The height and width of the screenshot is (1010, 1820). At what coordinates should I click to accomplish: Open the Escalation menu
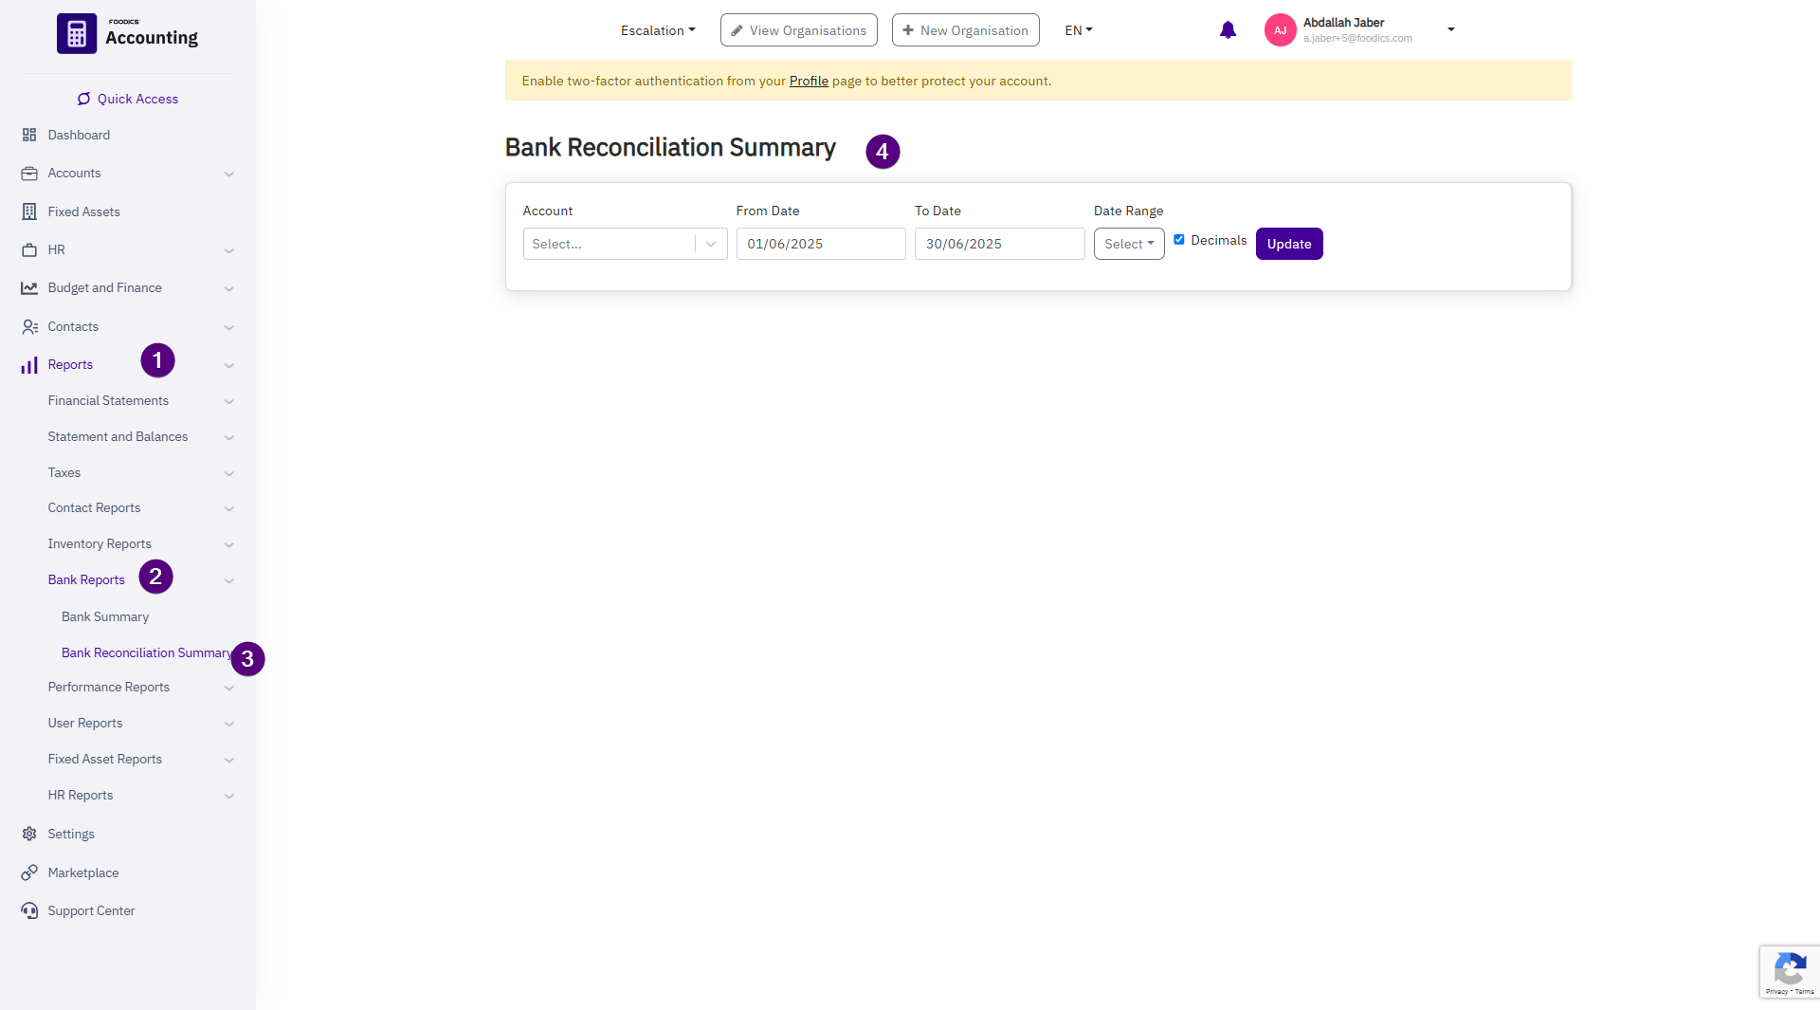[657, 29]
